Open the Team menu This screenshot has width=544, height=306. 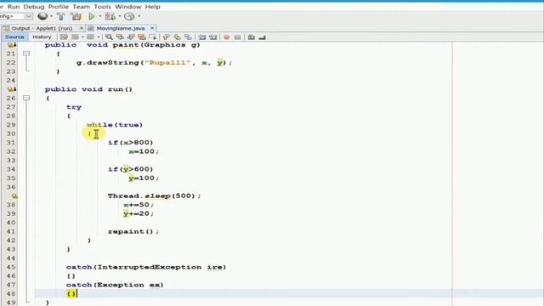[82, 7]
